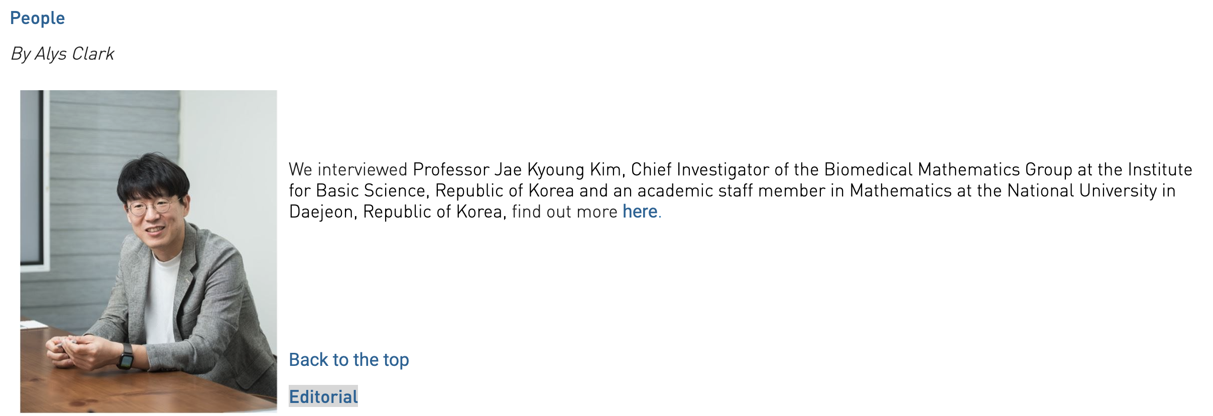Click the 'People' header at the top
This screenshot has width=1213, height=416.
(38, 18)
